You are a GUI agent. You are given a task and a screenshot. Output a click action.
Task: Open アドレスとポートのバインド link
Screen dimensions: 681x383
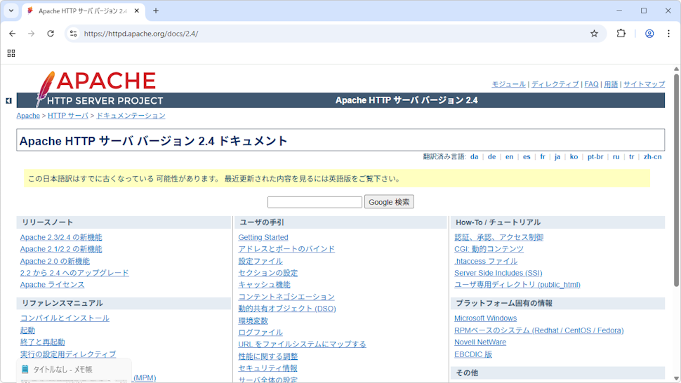pyautogui.click(x=286, y=249)
